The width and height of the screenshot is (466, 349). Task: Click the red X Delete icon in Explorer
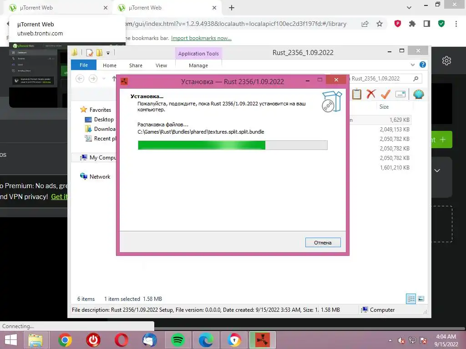(x=371, y=94)
